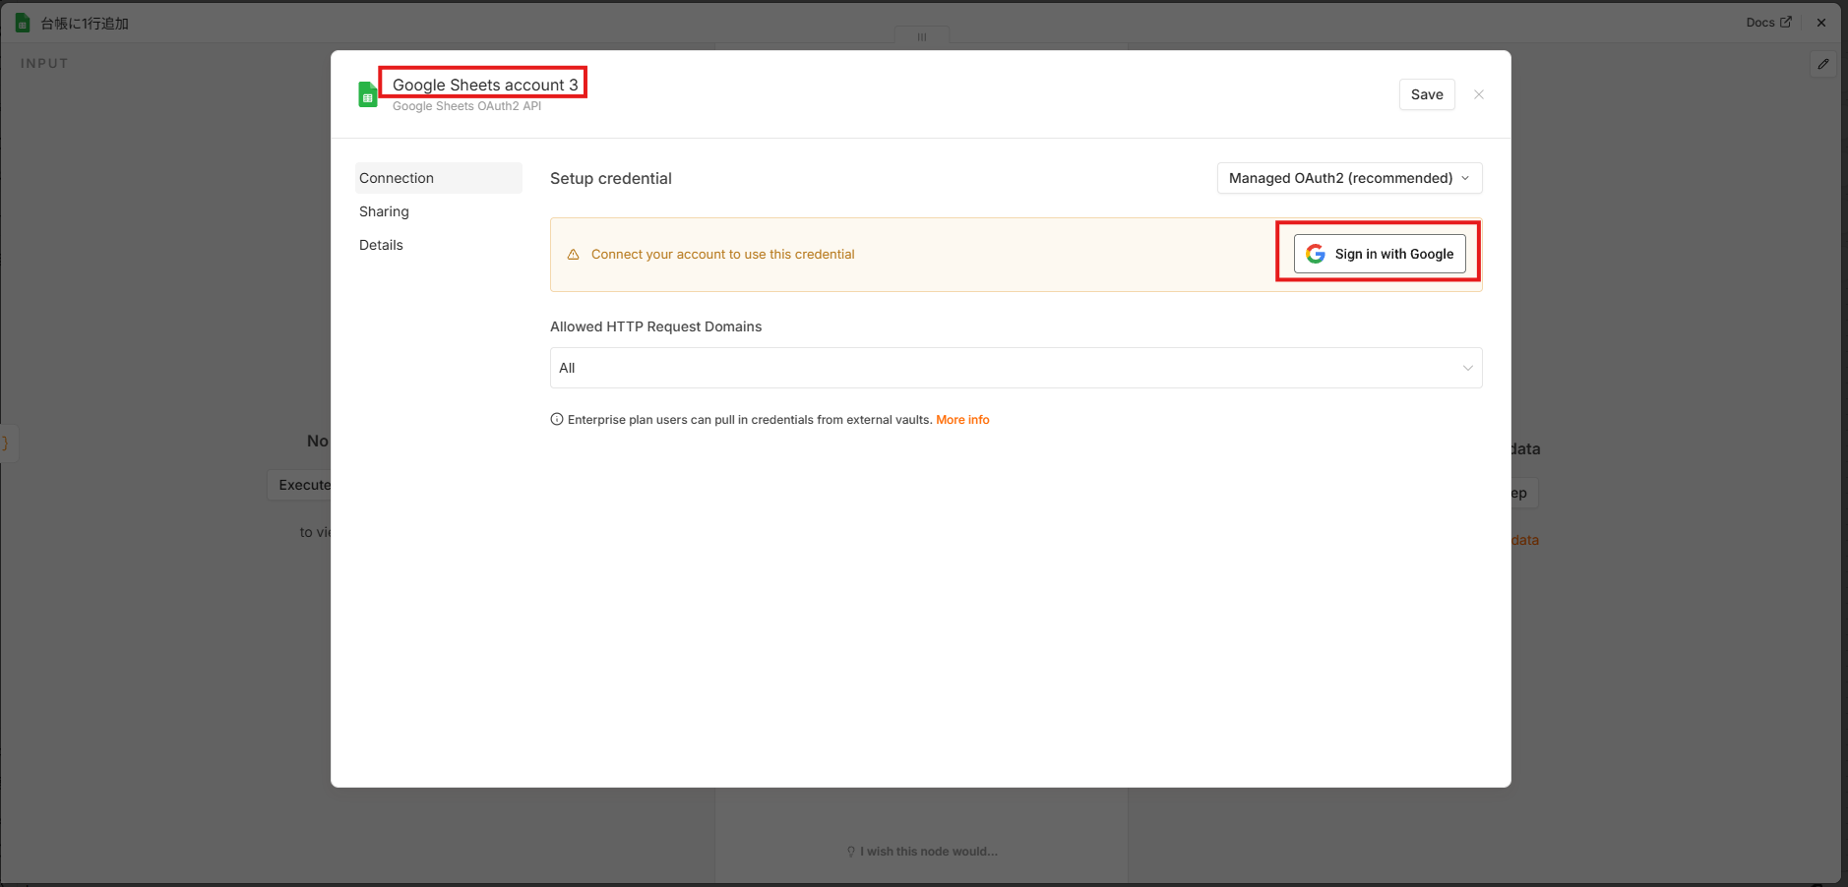Screen dimensions: 1848x887
Task: Click the Google Sheets node icon in header
Action: pyautogui.click(x=23, y=23)
